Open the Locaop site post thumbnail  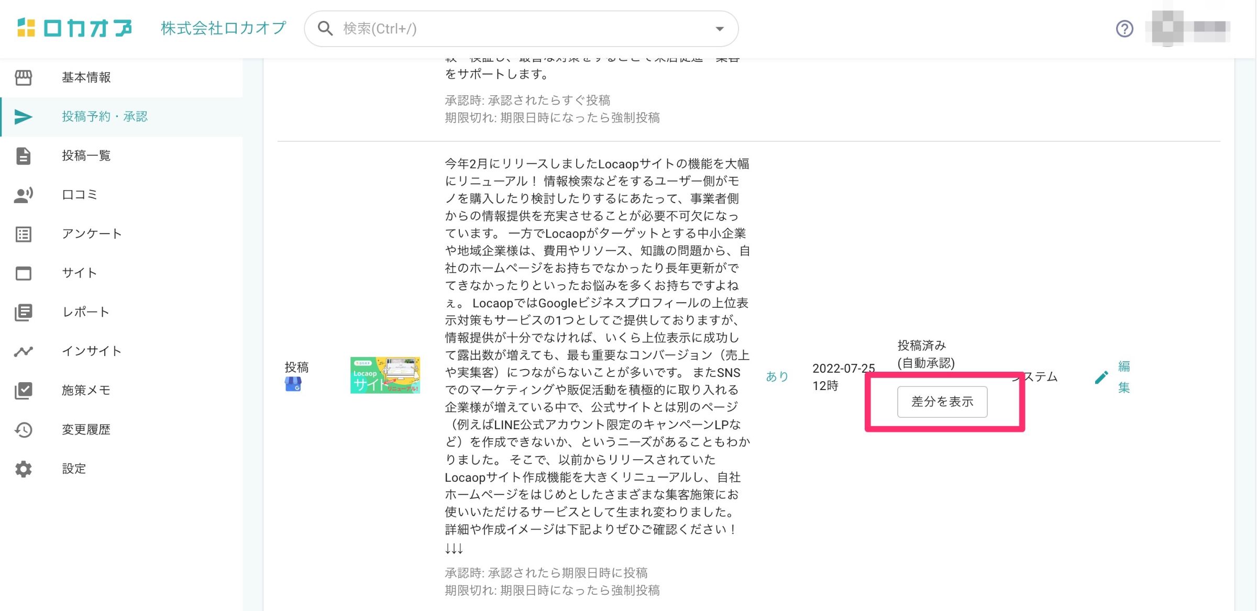(x=385, y=375)
